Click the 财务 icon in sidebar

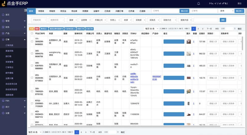click(x=3, y=27)
